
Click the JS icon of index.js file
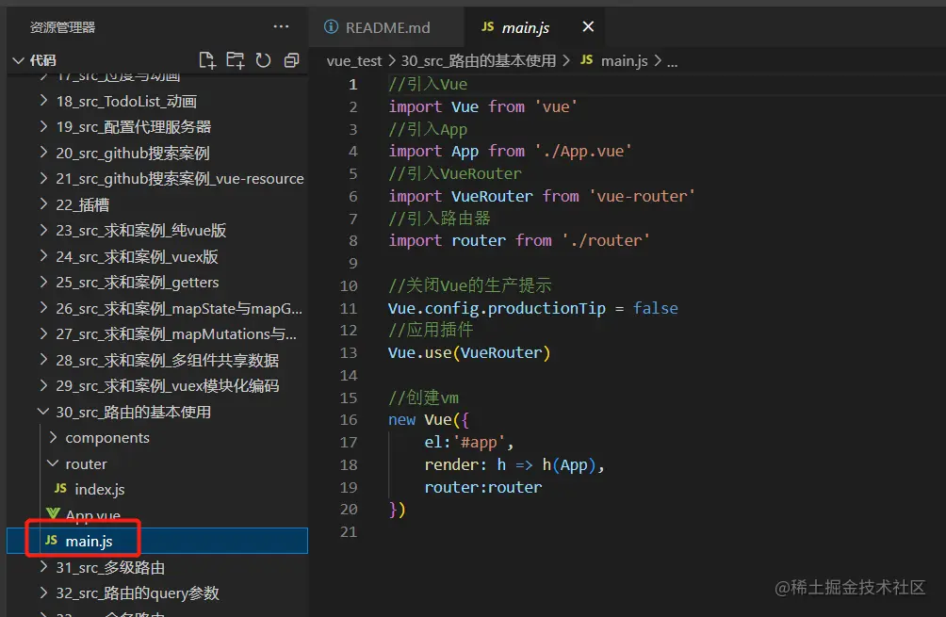[60, 489]
